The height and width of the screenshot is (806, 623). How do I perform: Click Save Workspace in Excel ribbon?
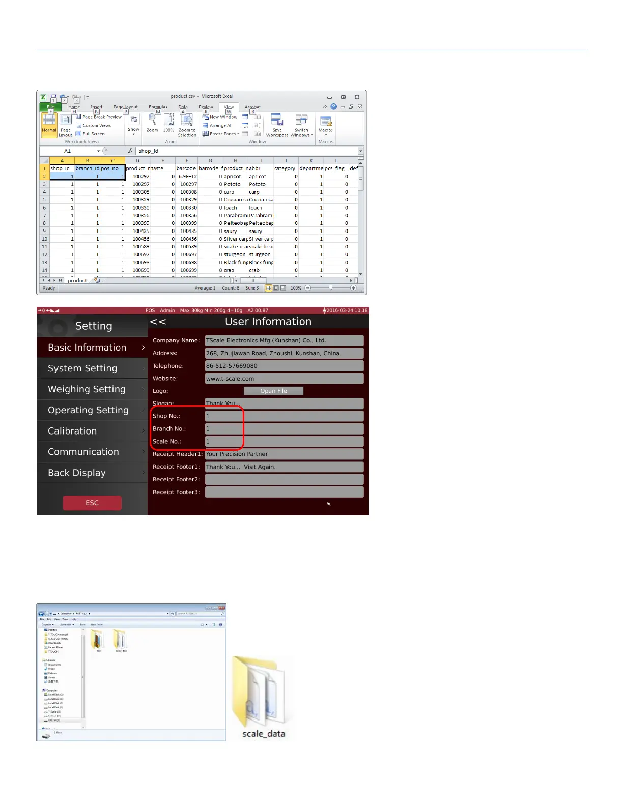click(x=277, y=125)
